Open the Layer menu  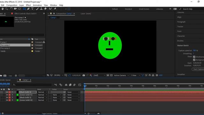point(22,5)
